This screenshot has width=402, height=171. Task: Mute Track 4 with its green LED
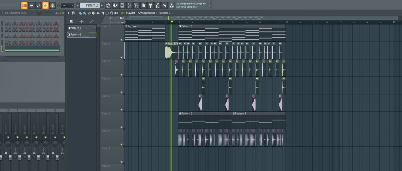(x=121, y=92)
